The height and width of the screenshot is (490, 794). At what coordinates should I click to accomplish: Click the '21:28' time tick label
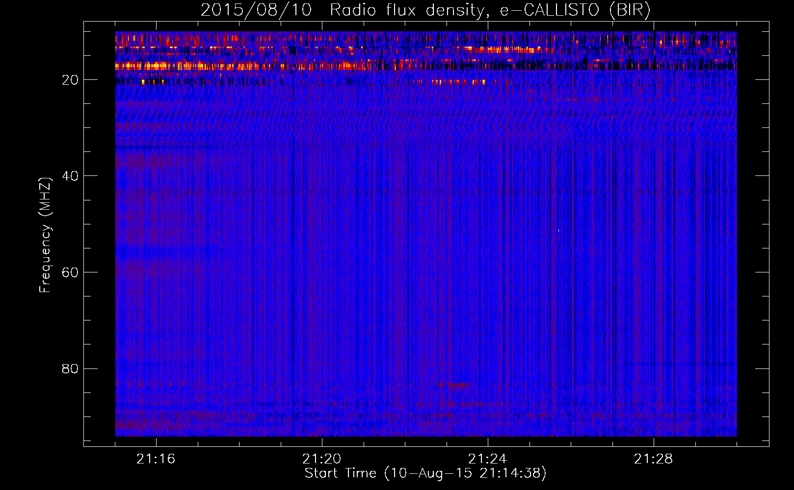[x=654, y=459]
